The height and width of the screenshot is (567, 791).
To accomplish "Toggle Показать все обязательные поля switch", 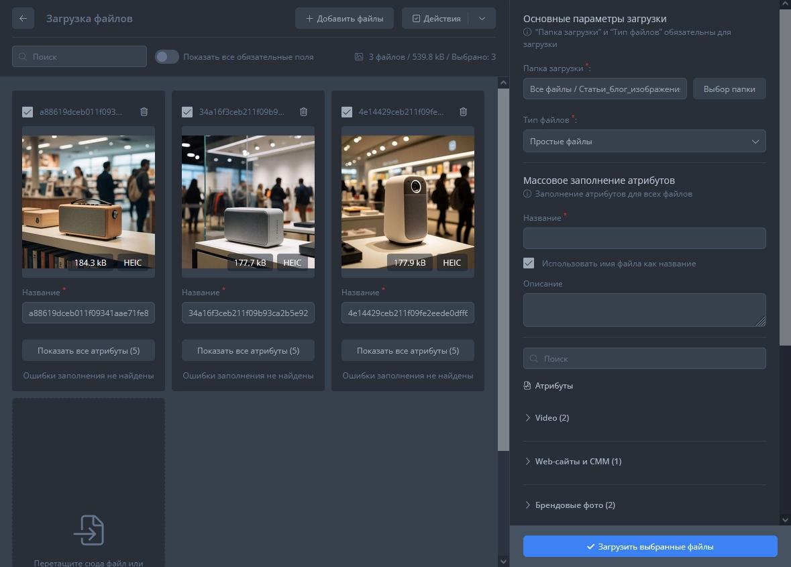I will [x=166, y=57].
